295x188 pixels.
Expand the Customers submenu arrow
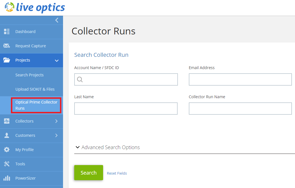point(56,135)
